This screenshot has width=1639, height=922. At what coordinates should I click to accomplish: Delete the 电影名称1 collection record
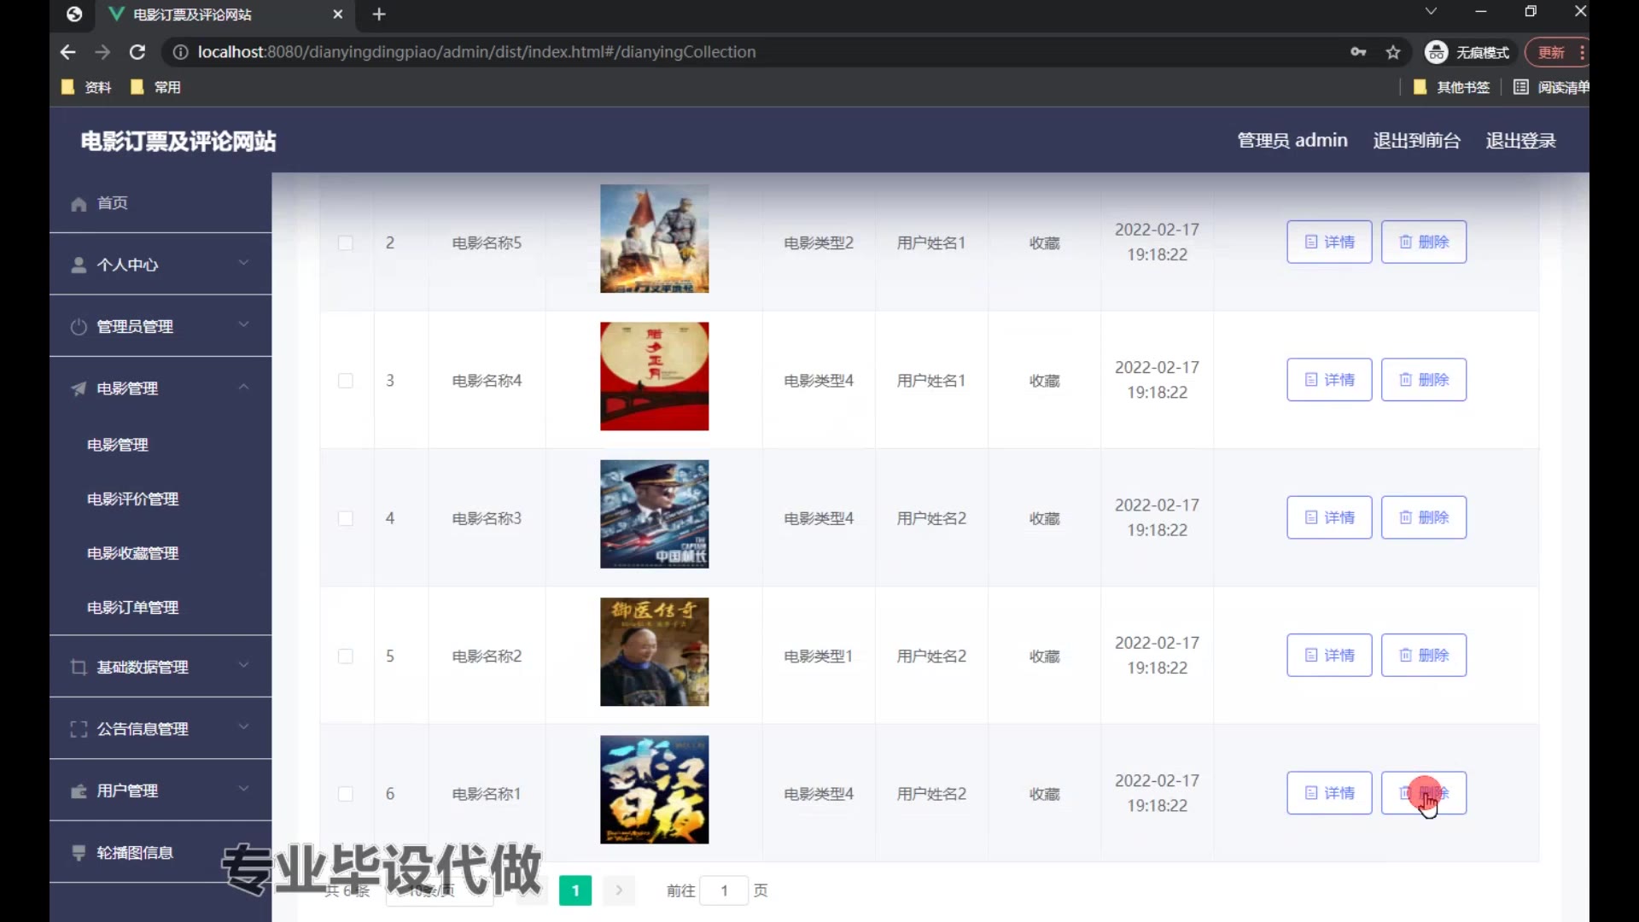[1424, 793]
